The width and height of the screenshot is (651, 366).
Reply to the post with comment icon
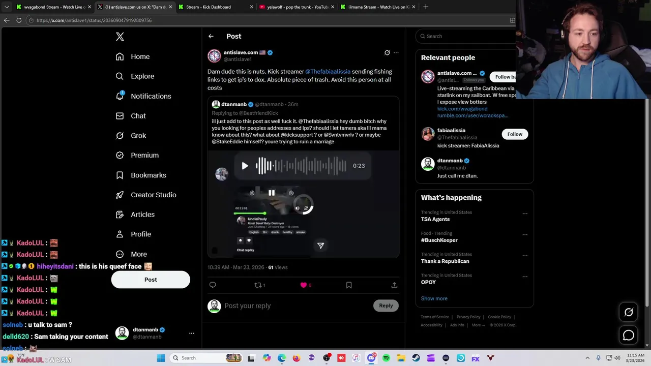coord(213,285)
